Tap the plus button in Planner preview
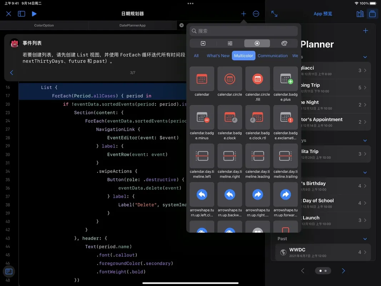This screenshot has height=286, width=381. point(365,31)
